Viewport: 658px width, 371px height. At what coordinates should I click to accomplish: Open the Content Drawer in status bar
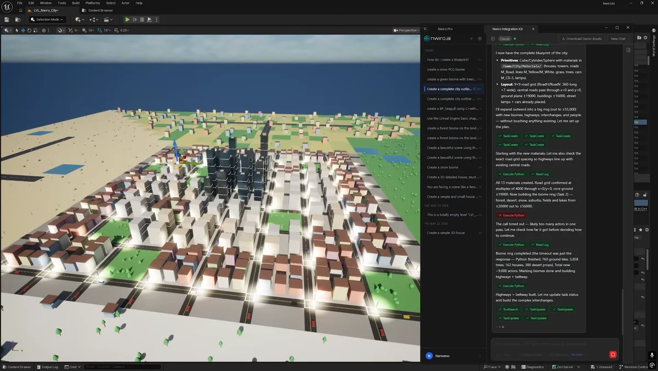tap(17, 367)
